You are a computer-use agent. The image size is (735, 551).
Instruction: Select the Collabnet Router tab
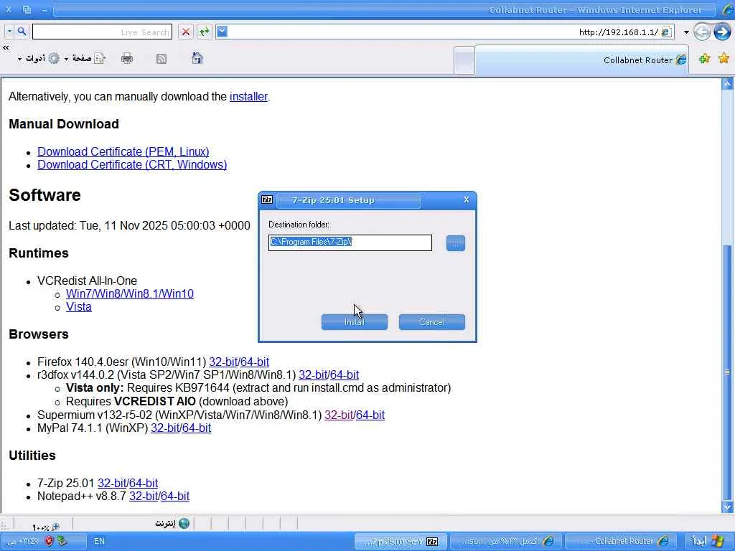tap(582, 60)
